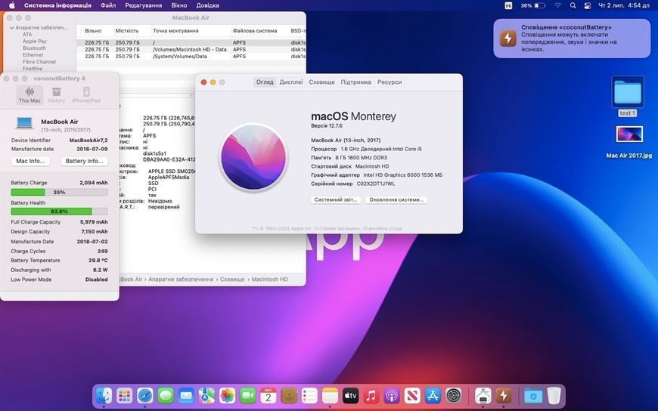The width and height of the screenshot is (658, 411).
Task: Switch to the Огляд tab
Action: [x=265, y=82]
